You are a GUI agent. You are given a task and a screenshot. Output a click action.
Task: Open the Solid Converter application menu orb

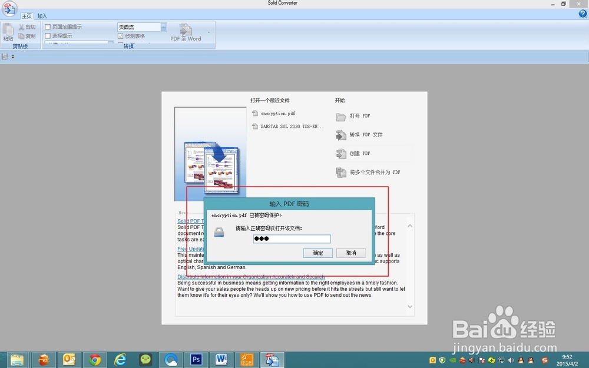(x=9, y=8)
